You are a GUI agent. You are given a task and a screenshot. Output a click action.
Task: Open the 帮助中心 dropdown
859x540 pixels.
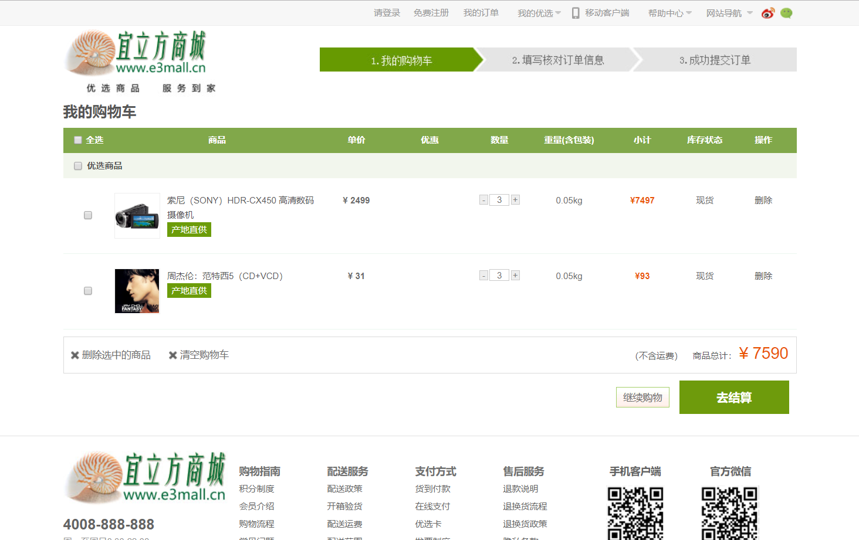tap(666, 12)
